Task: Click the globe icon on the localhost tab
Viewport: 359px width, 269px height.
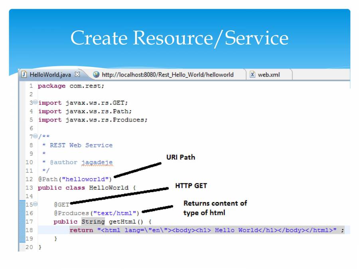Action: click(96, 75)
